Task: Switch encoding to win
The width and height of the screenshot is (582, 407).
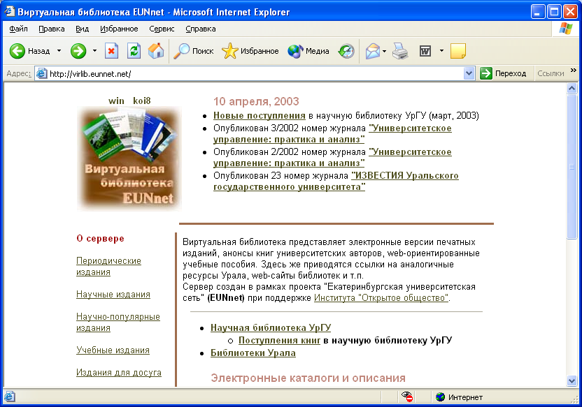Action: [x=116, y=101]
